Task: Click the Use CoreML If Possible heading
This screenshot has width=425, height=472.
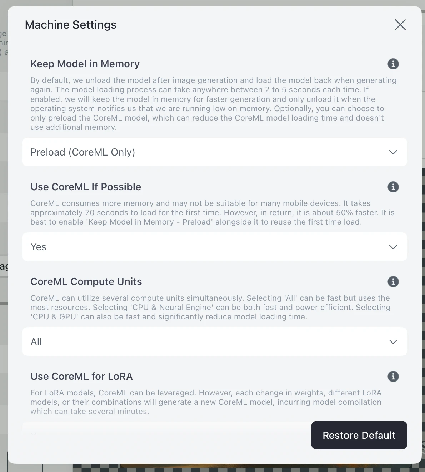Action: point(86,187)
